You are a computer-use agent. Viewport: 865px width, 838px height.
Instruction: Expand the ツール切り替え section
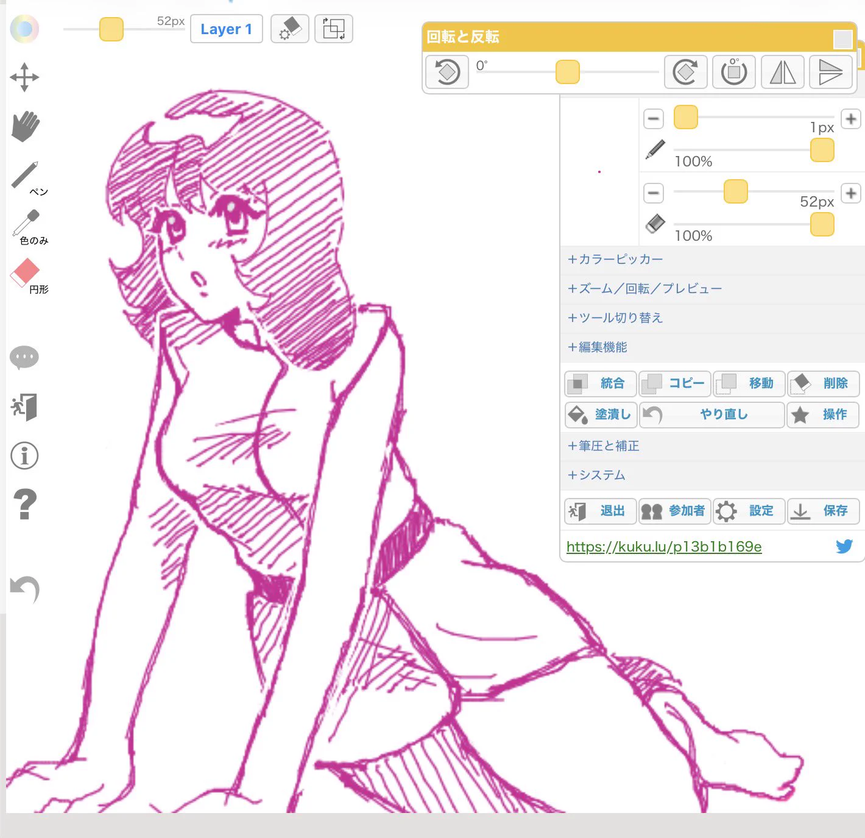pos(712,318)
